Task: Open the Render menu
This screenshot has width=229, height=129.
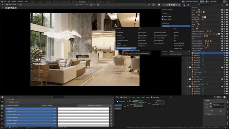Action: 14,1
